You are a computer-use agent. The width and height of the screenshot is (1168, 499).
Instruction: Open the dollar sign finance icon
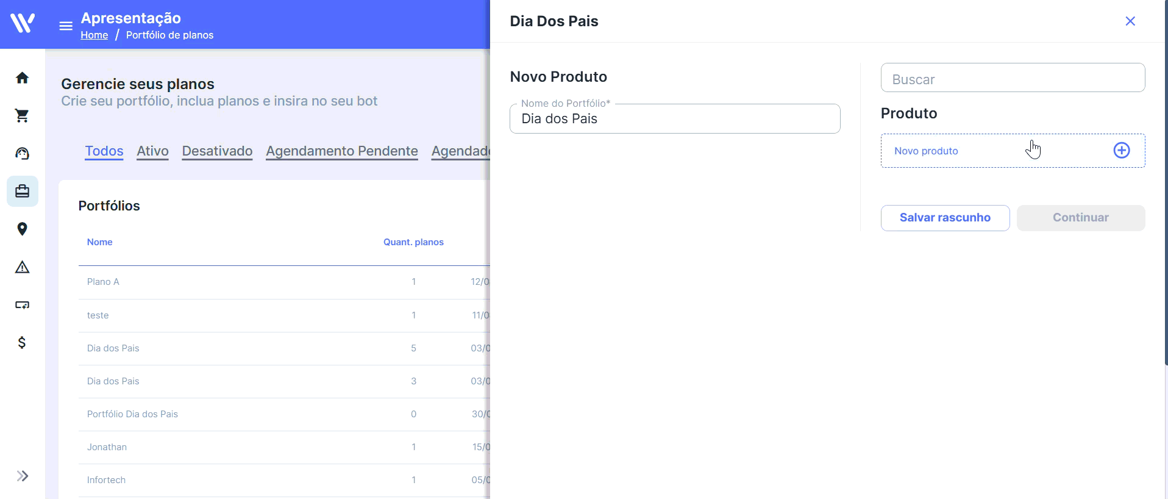point(23,343)
